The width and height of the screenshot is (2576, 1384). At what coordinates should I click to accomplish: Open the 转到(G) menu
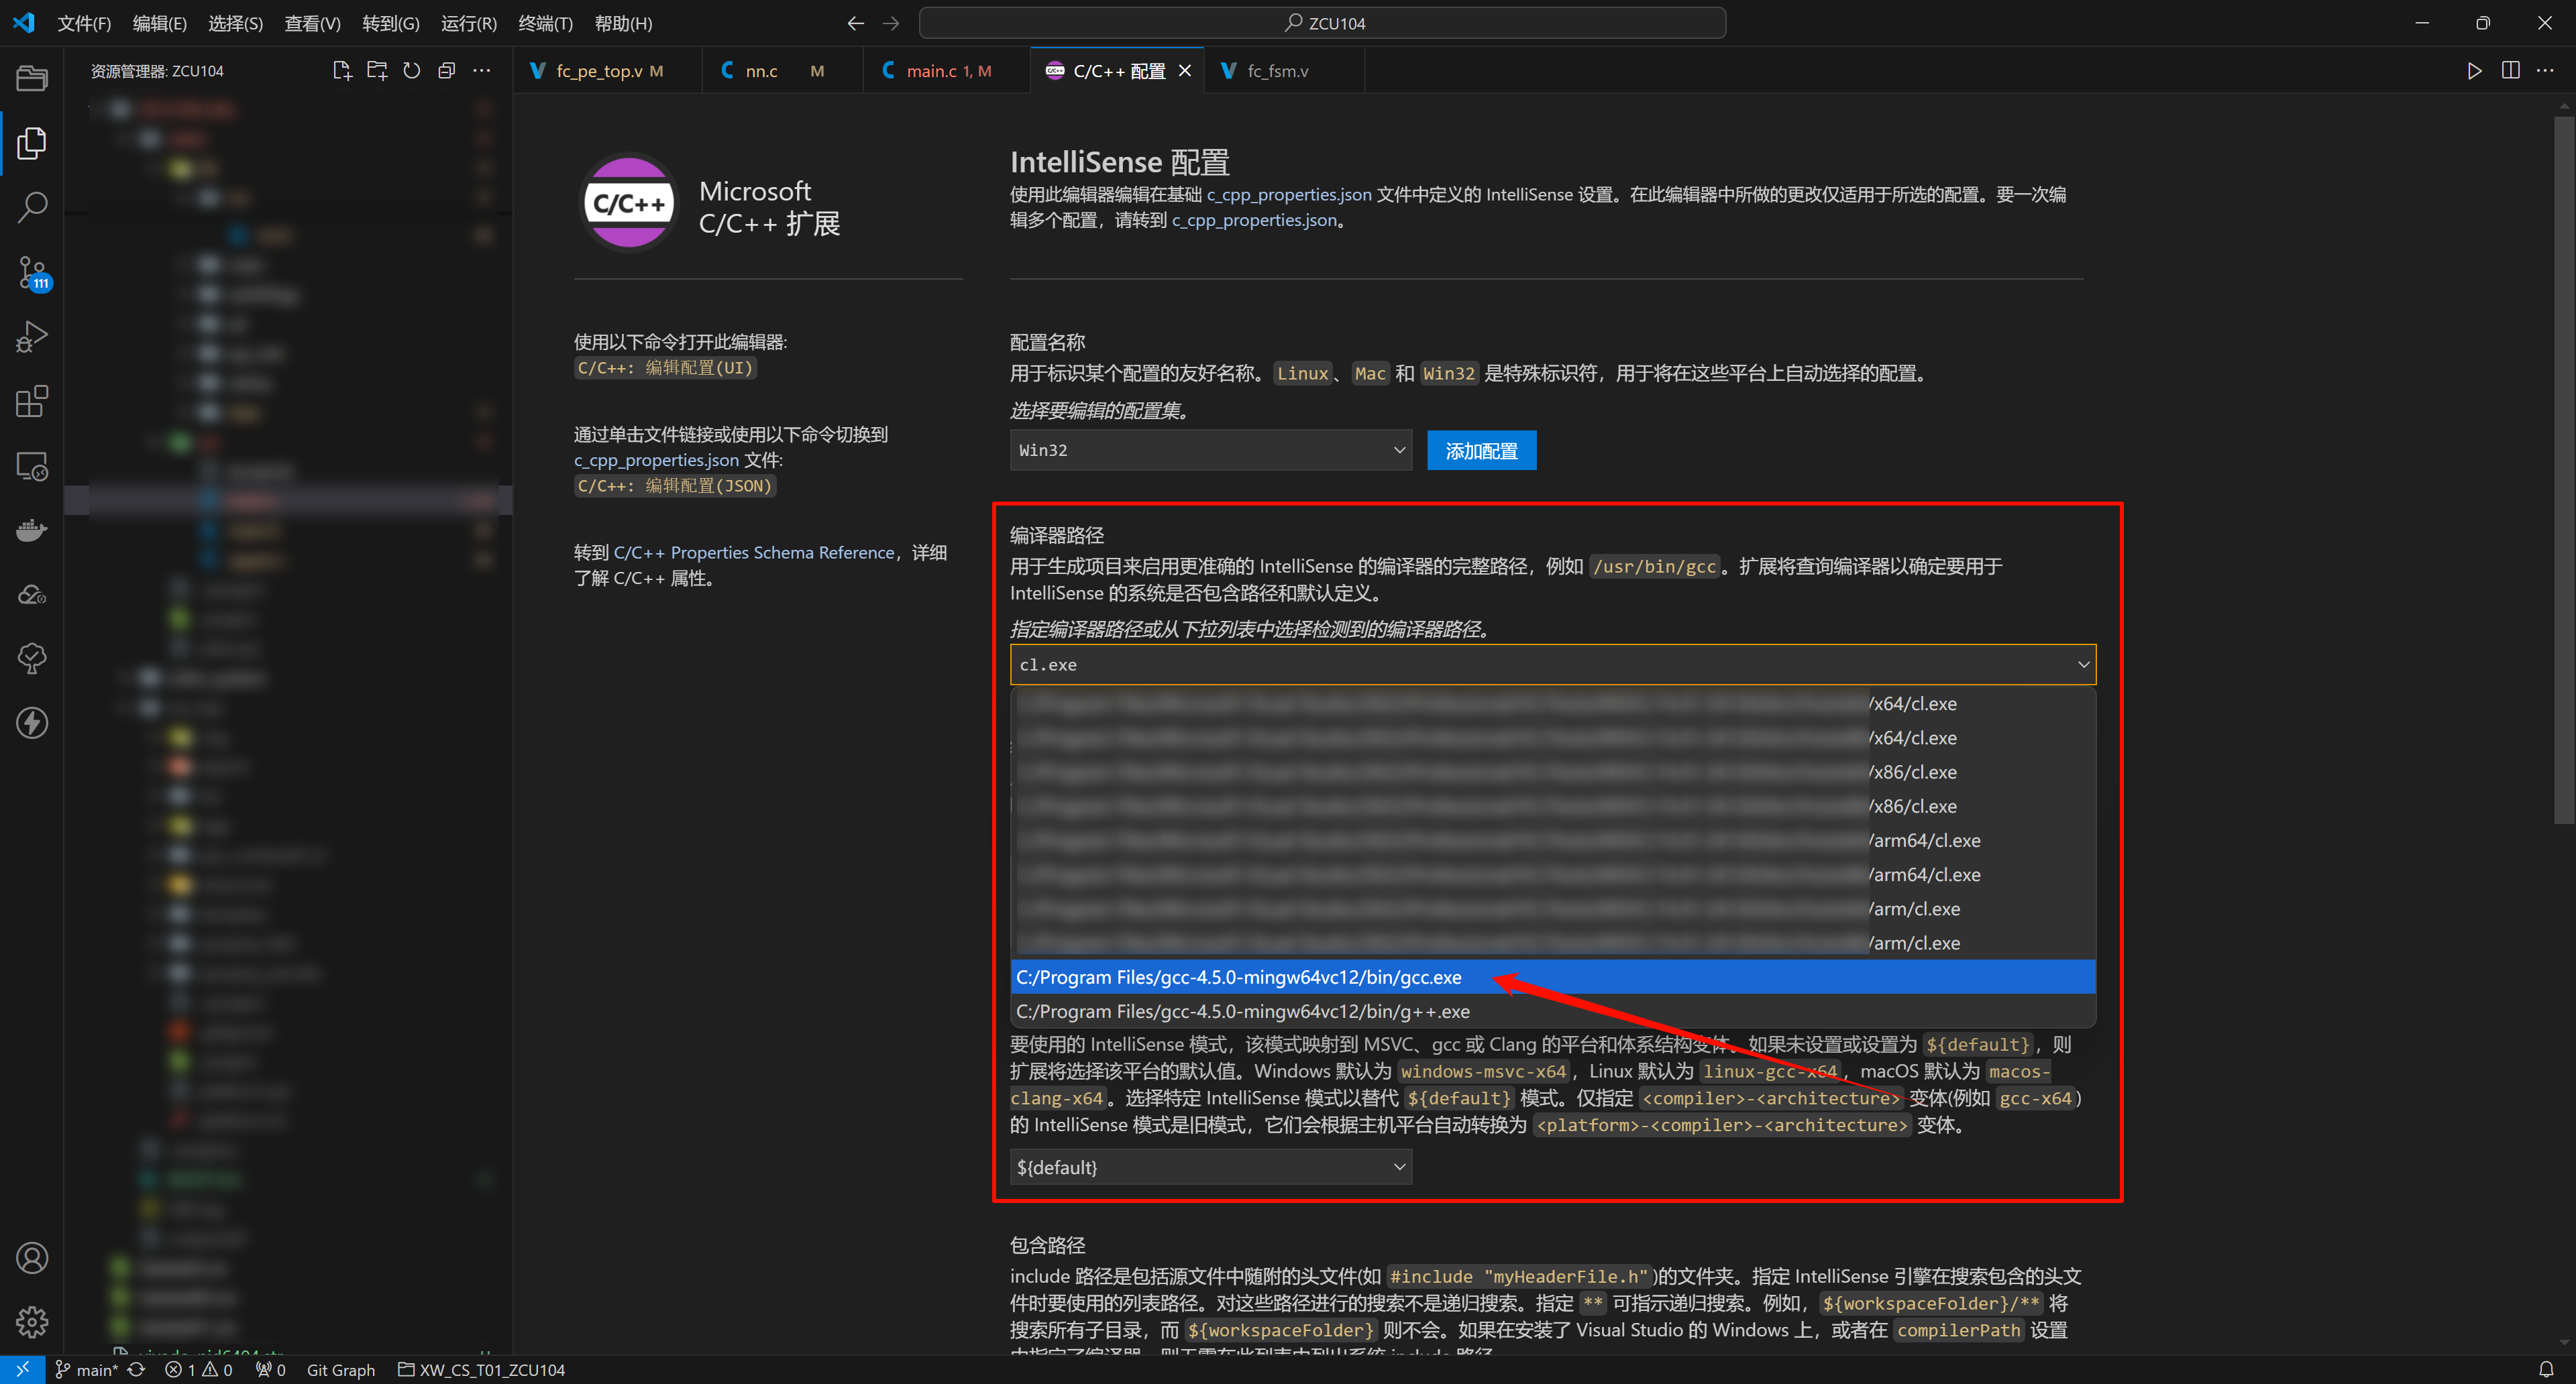(391, 23)
